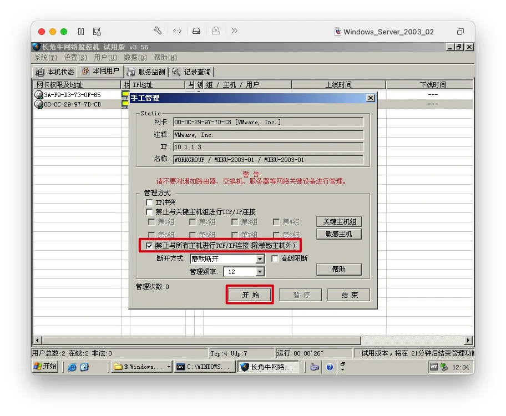This screenshot has width=506, height=416.
Task: Toggle the 第4组 checkbox
Action: [x=276, y=222]
